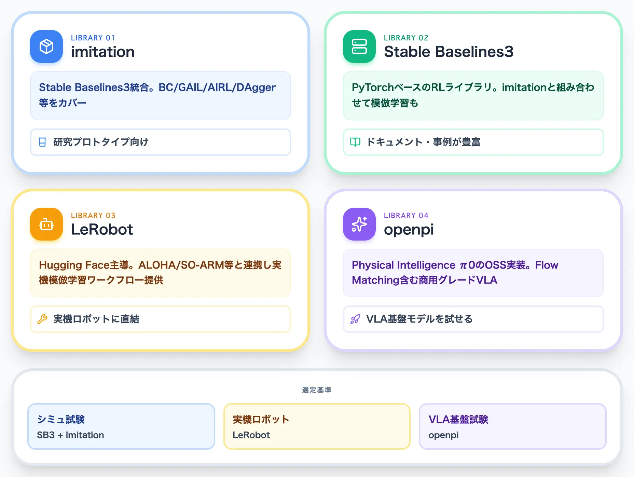634x477 pixels.
Task: Click the 選定基準 heading
Action: click(x=317, y=390)
